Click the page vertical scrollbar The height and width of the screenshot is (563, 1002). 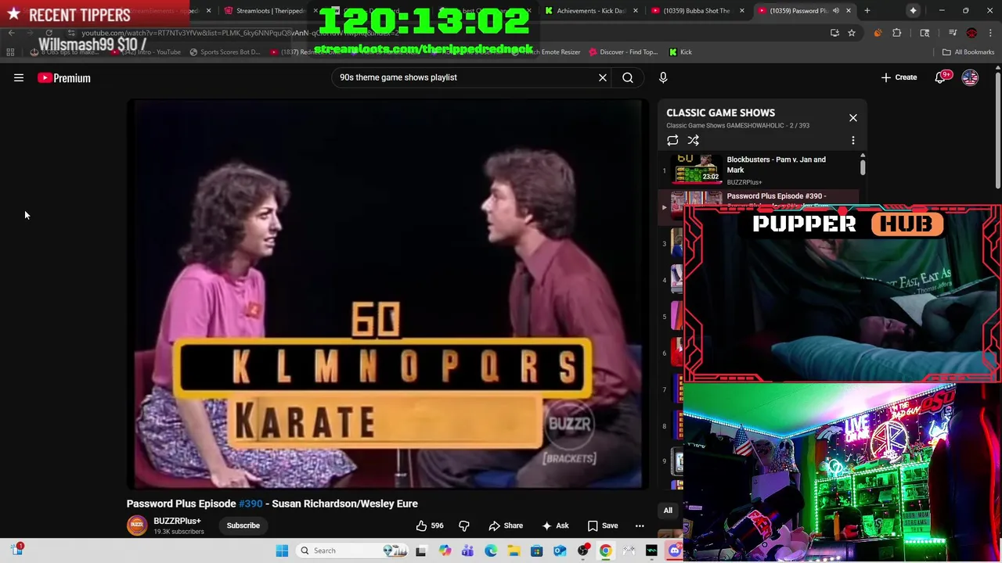click(x=997, y=130)
